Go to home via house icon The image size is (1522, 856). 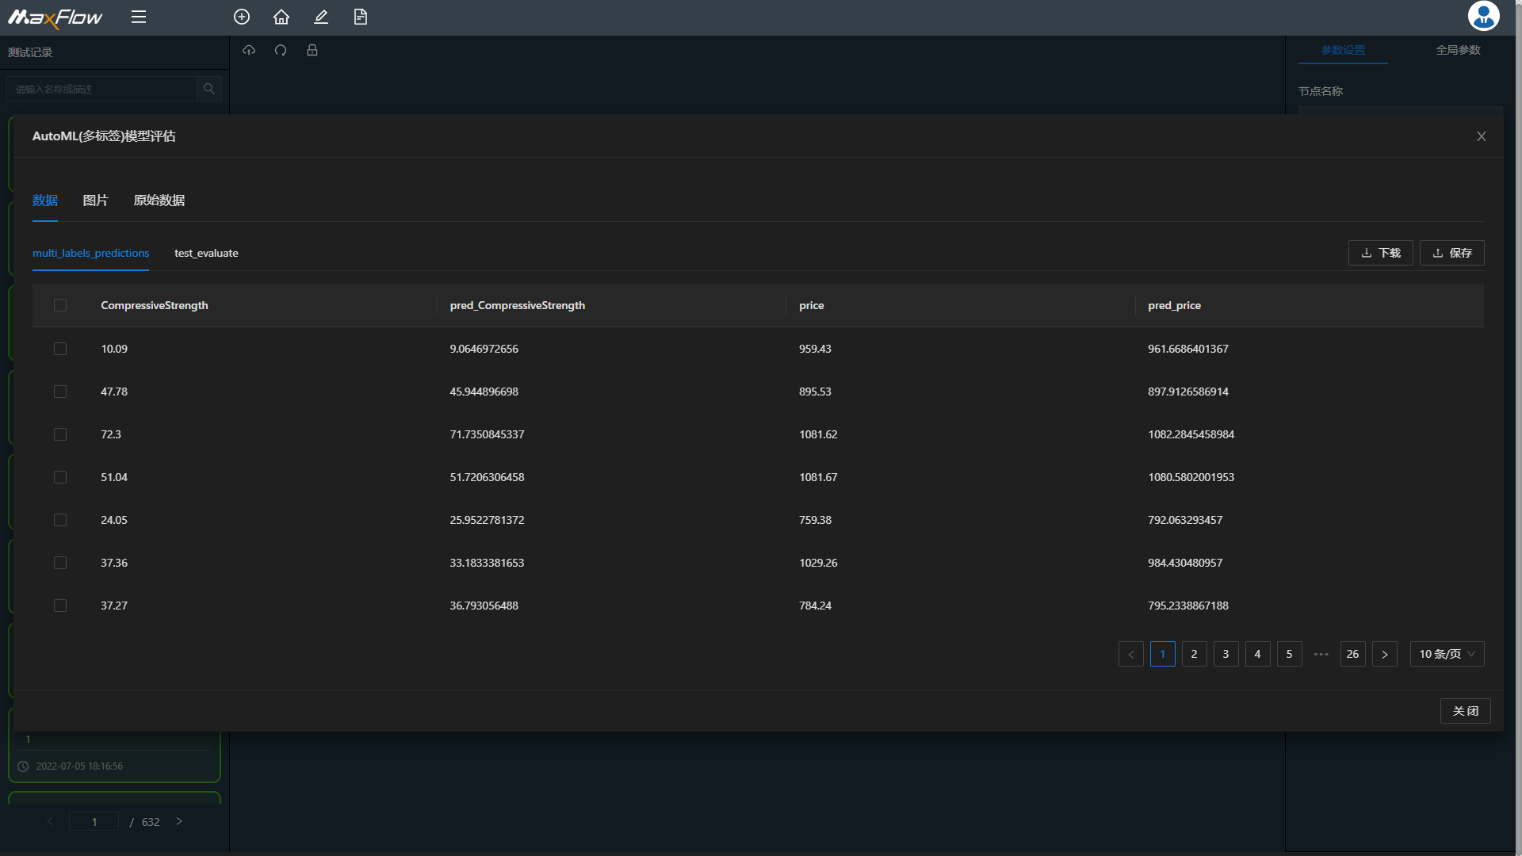point(281,17)
